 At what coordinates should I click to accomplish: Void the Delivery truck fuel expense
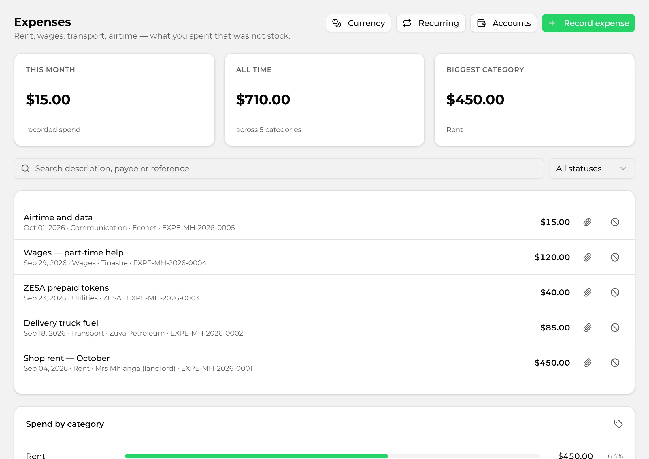(x=615, y=328)
